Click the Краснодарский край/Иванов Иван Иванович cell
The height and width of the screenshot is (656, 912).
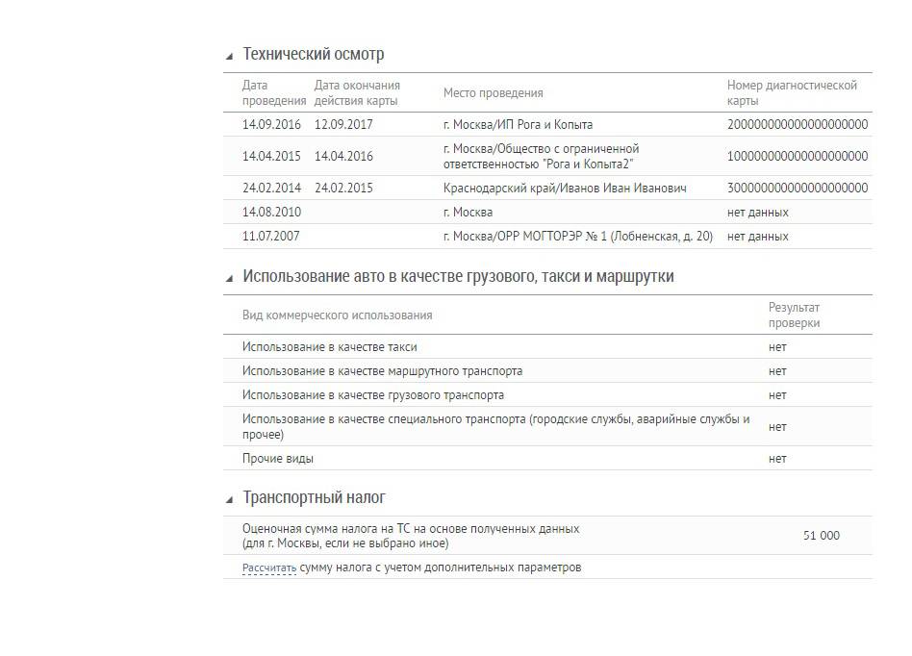coord(565,189)
